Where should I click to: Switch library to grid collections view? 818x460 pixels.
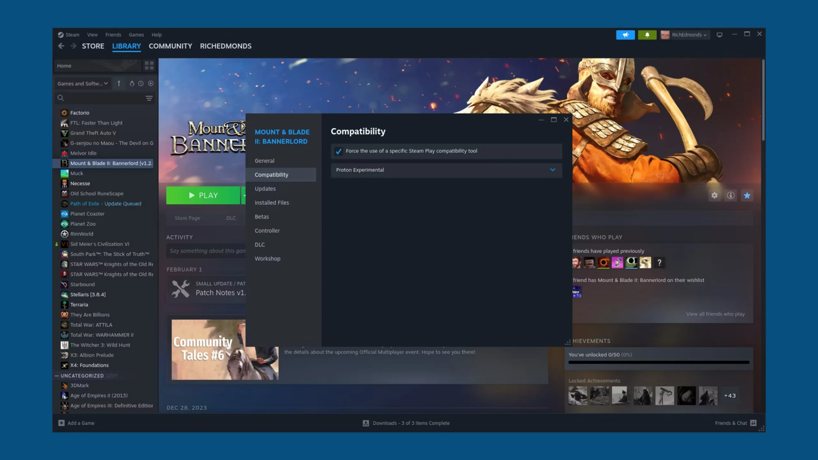(x=149, y=65)
